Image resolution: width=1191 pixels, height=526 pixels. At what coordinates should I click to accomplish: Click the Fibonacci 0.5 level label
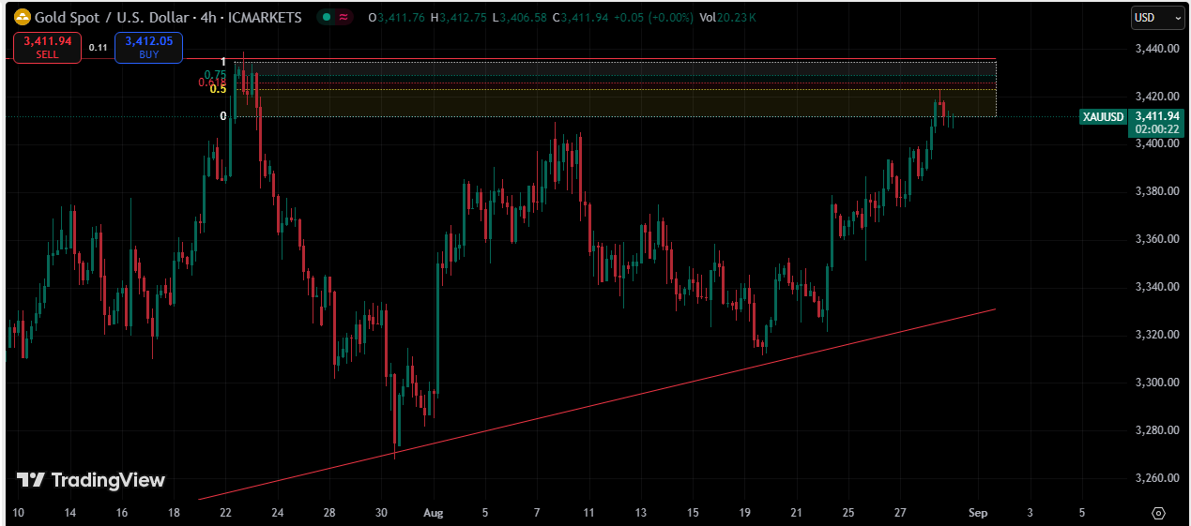pos(218,90)
